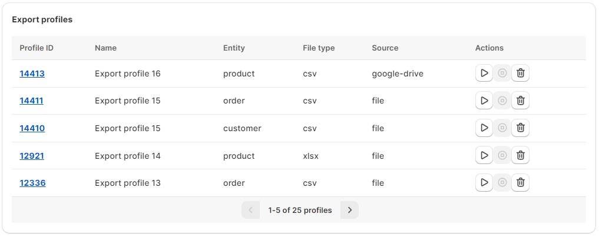Click product entity in row 12921

(x=239, y=156)
